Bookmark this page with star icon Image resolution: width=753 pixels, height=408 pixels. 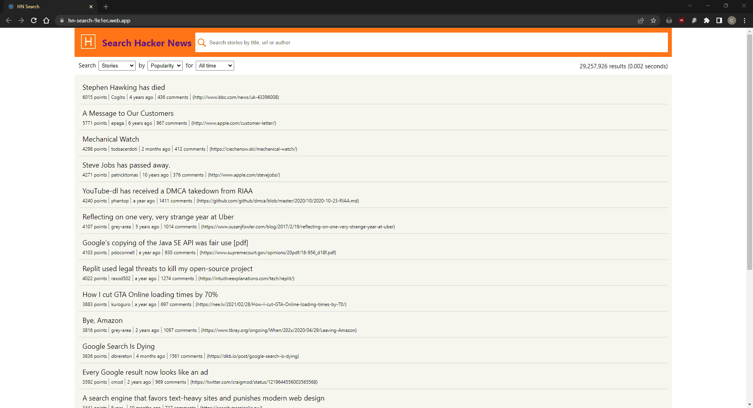(x=653, y=20)
